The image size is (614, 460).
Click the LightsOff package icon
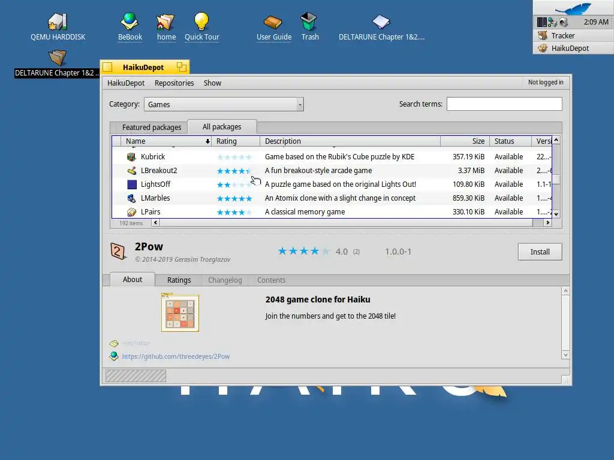132,184
